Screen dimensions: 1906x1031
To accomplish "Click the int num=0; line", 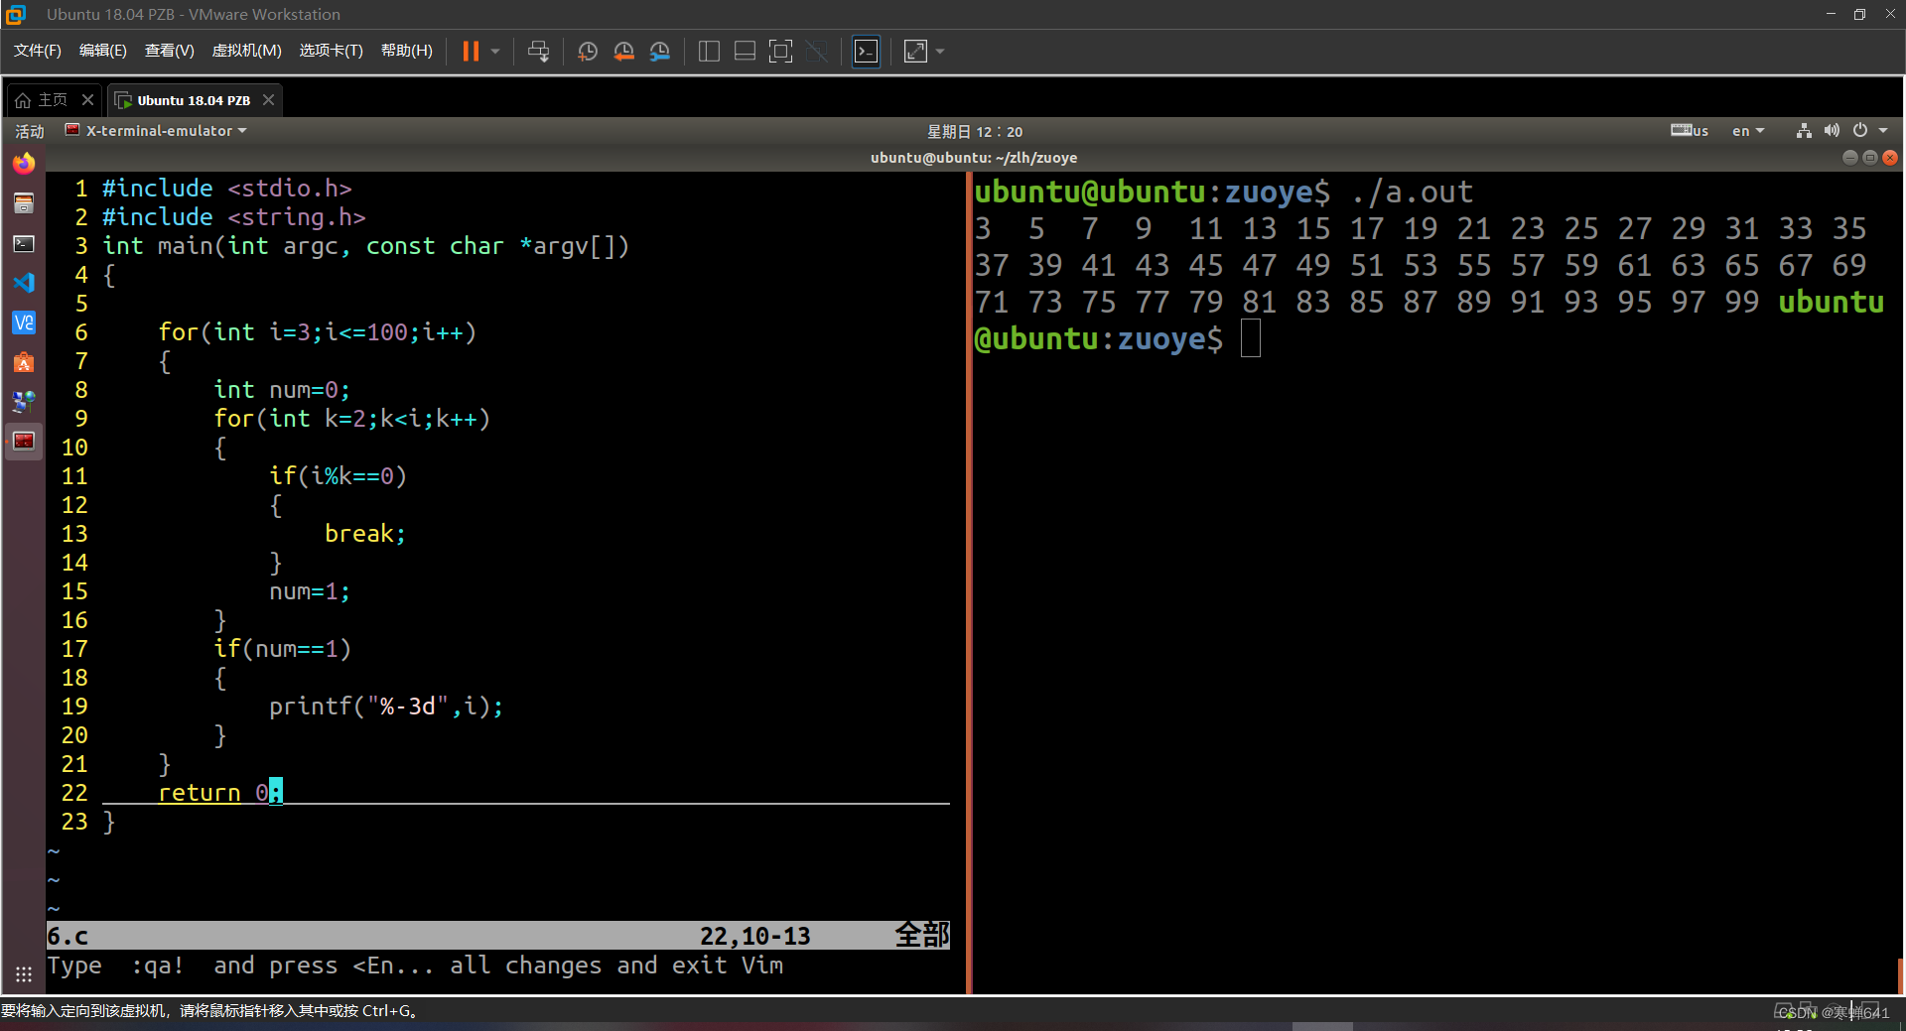I will [x=282, y=390].
